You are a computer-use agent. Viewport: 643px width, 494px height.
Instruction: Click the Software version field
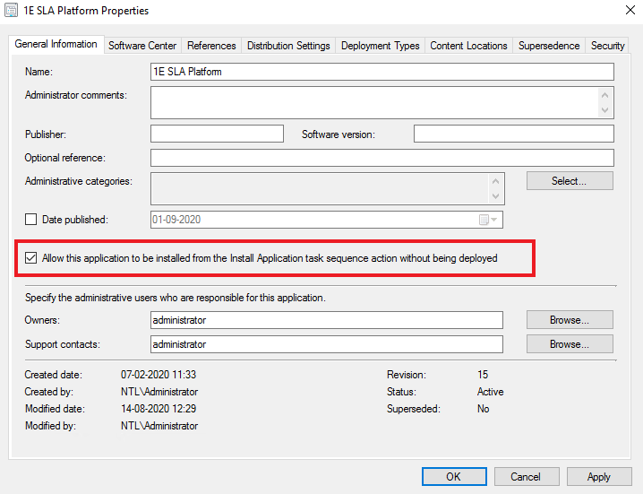(513, 134)
